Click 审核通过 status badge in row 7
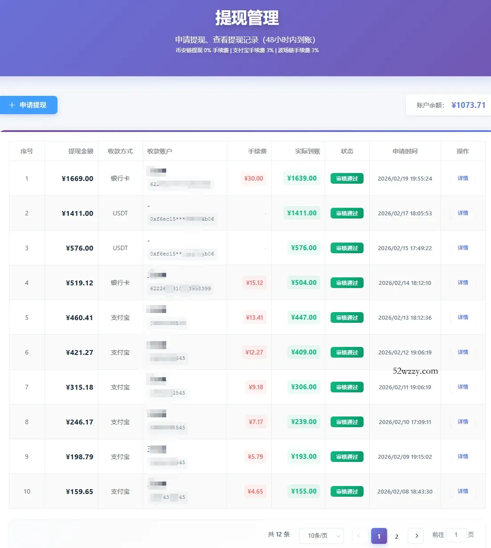The height and width of the screenshot is (548, 491). click(x=347, y=387)
